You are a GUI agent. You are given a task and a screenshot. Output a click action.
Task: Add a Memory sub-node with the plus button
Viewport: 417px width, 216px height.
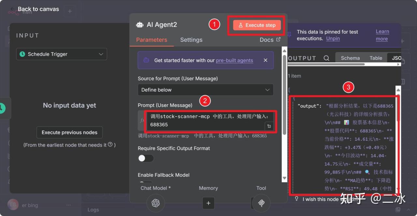[x=208, y=203]
